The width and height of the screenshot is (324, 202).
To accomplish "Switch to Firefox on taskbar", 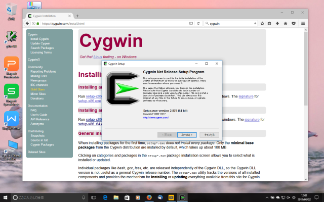I will click(x=149, y=197).
